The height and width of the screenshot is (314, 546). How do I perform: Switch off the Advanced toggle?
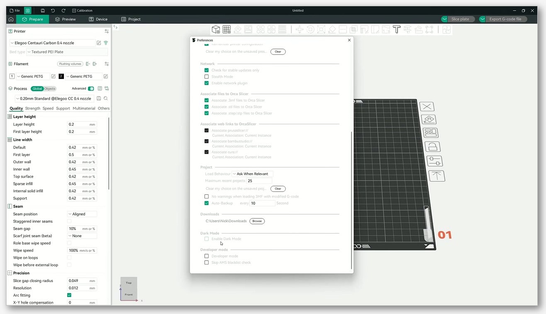(91, 88)
